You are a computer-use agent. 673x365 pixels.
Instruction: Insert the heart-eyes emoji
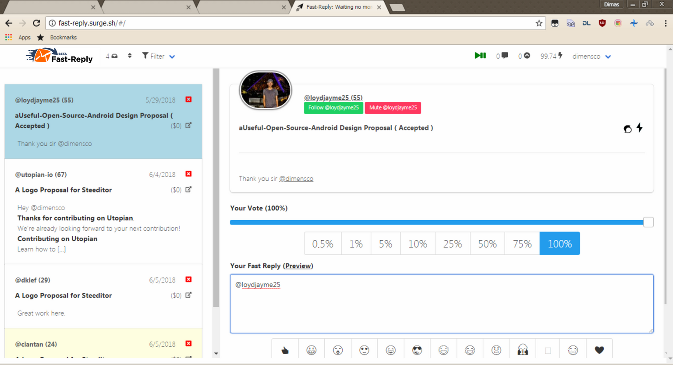tap(364, 350)
